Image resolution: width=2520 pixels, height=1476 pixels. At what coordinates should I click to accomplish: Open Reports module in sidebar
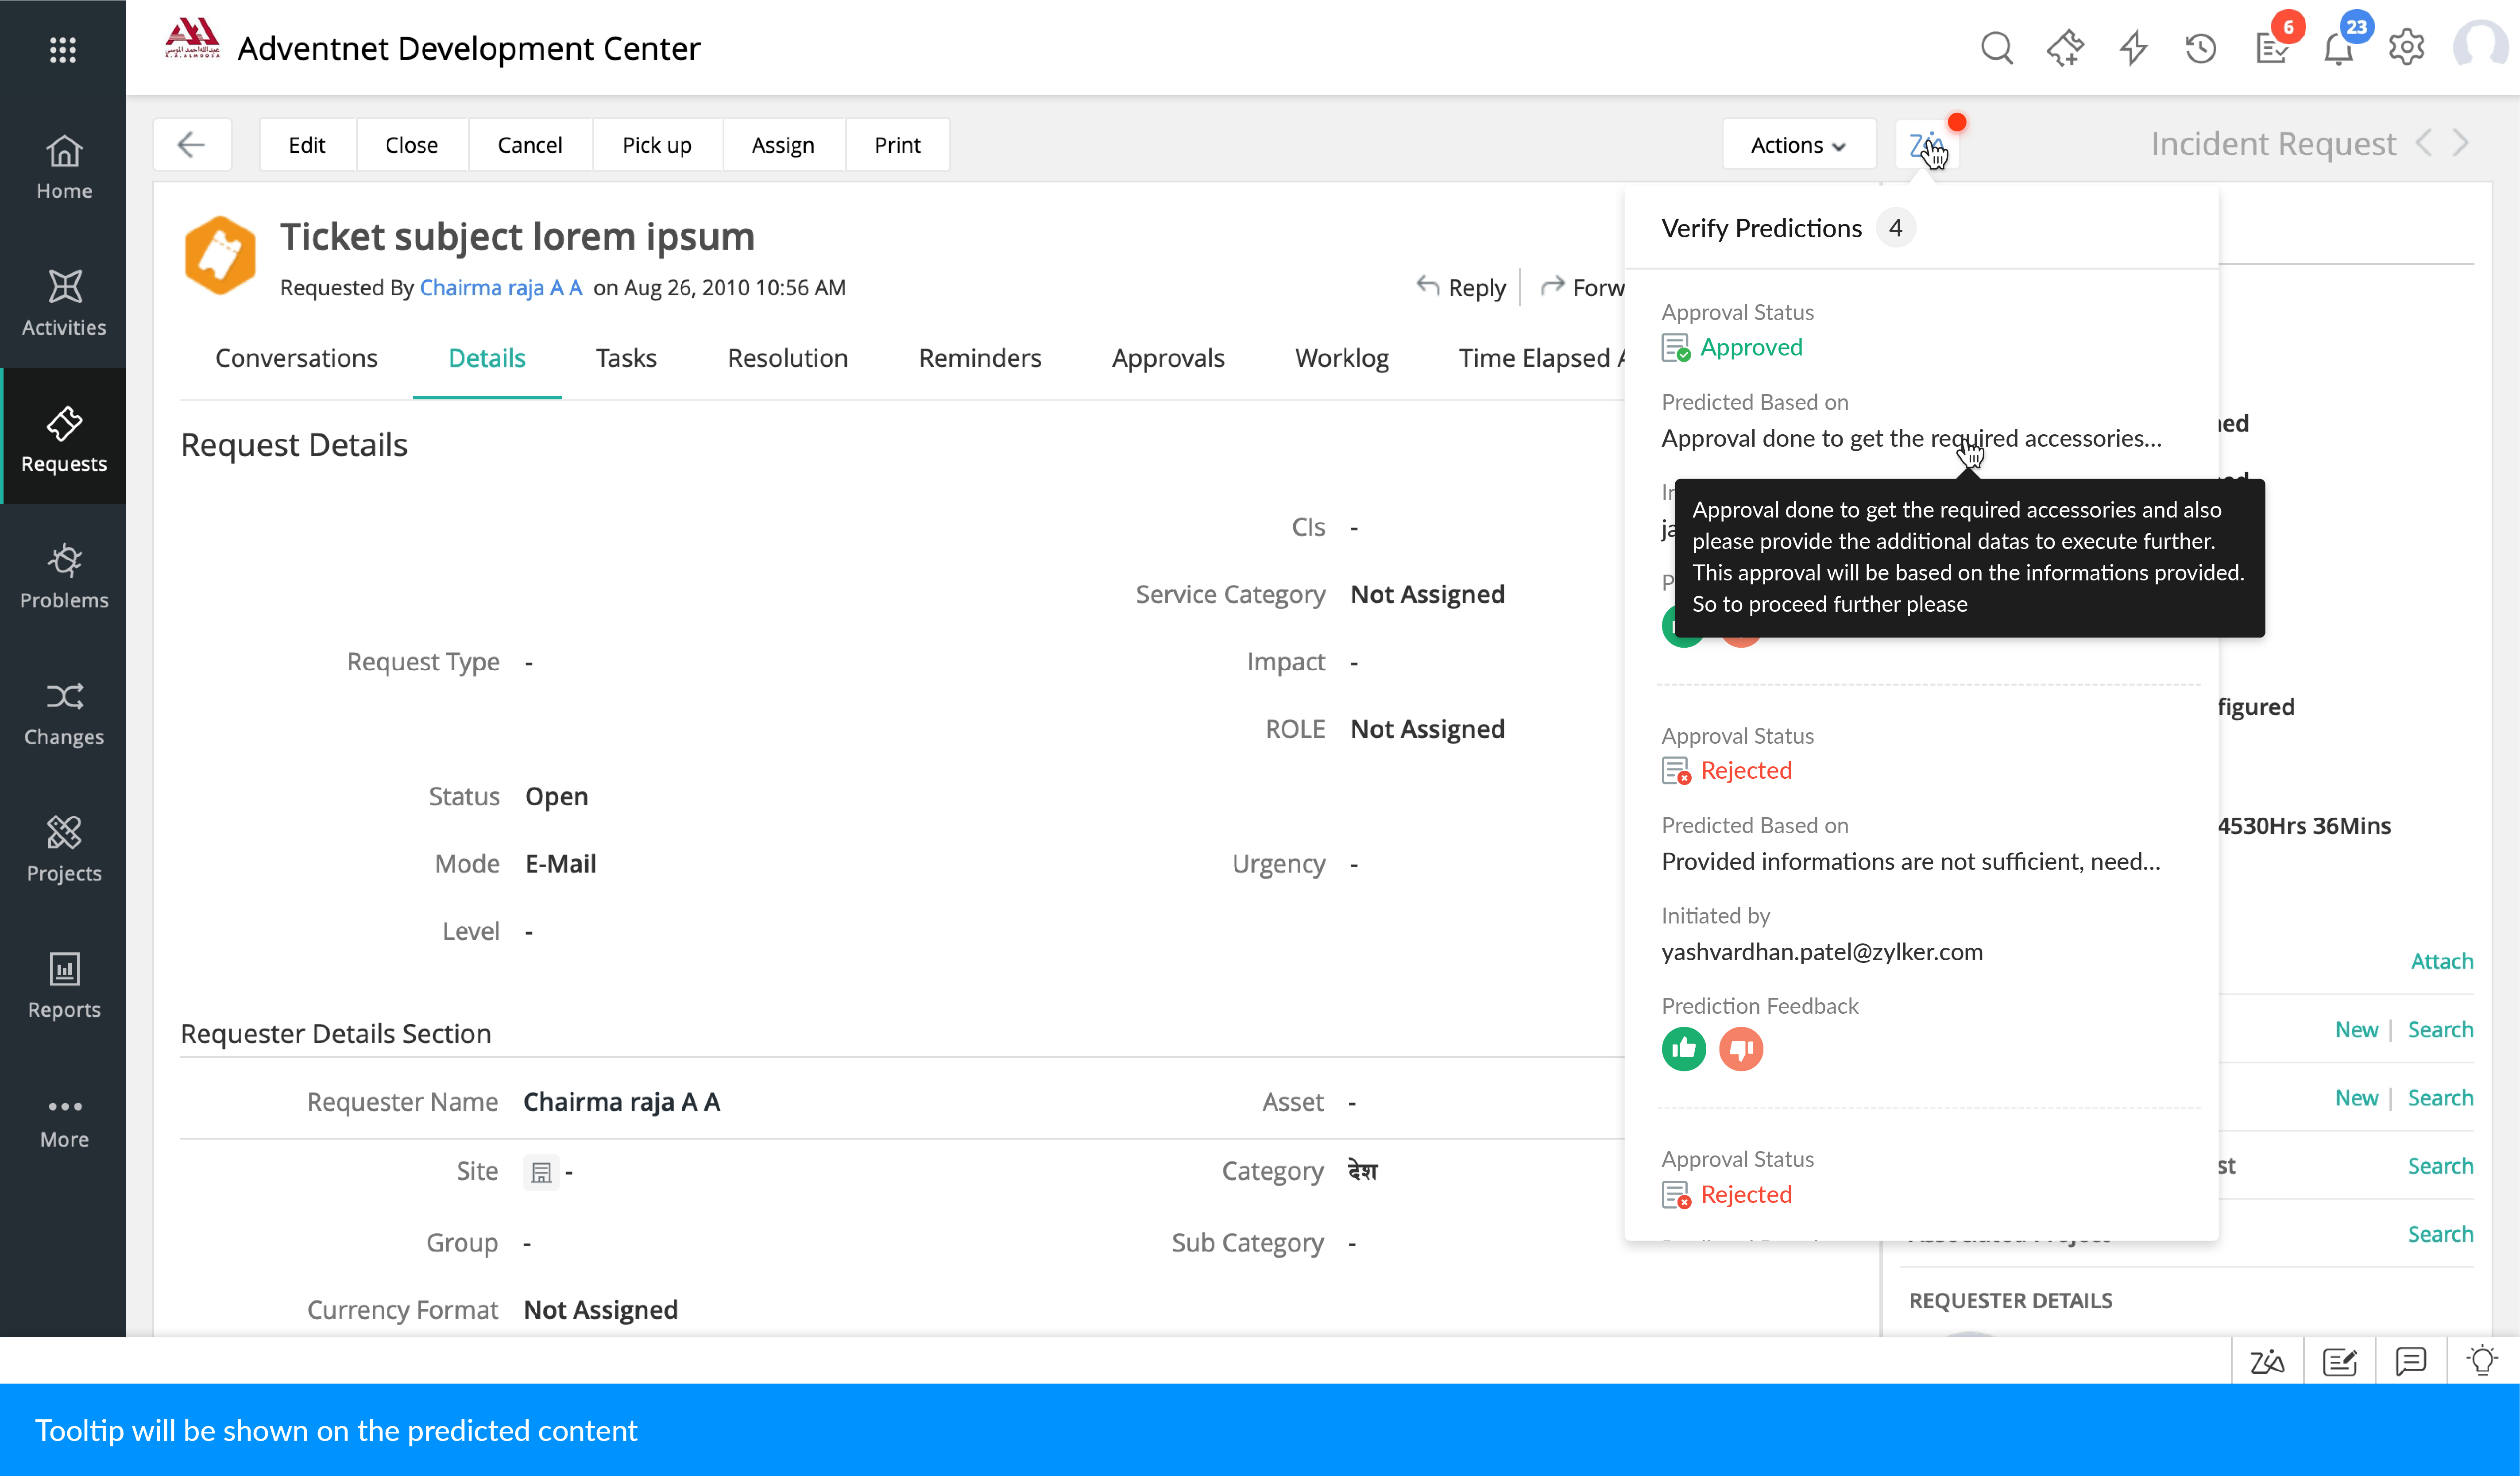click(64, 985)
